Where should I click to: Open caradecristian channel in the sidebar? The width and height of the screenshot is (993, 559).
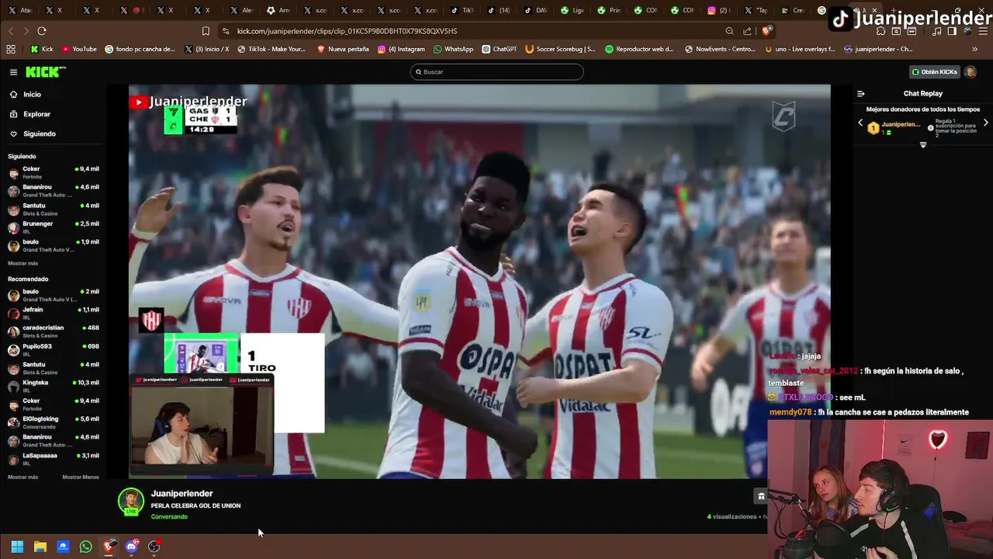pyautogui.click(x=53, y=331)
